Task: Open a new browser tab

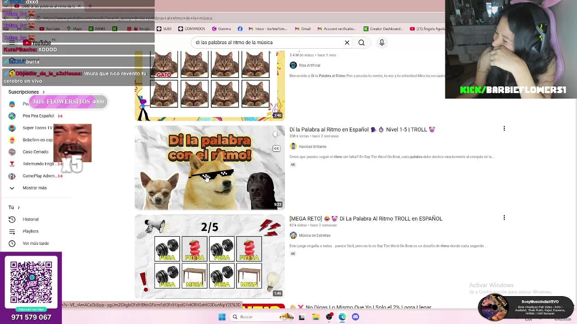Action: (90, 6)
